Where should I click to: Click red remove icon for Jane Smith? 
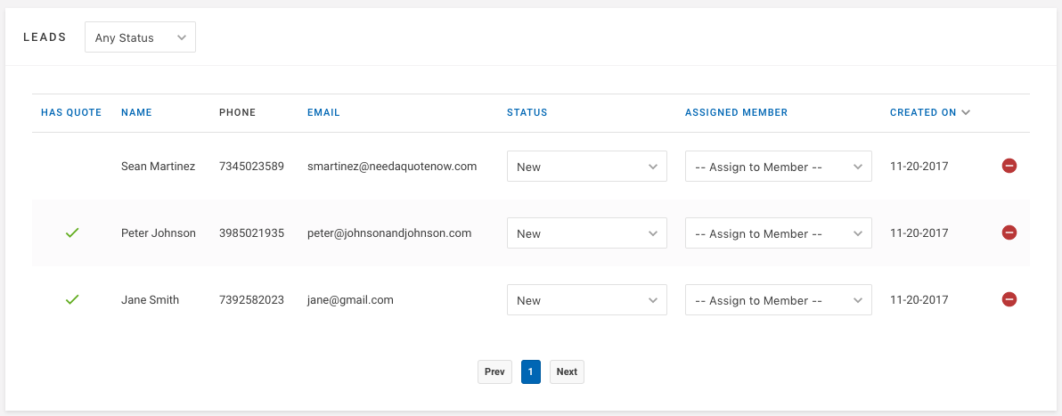1009,298
